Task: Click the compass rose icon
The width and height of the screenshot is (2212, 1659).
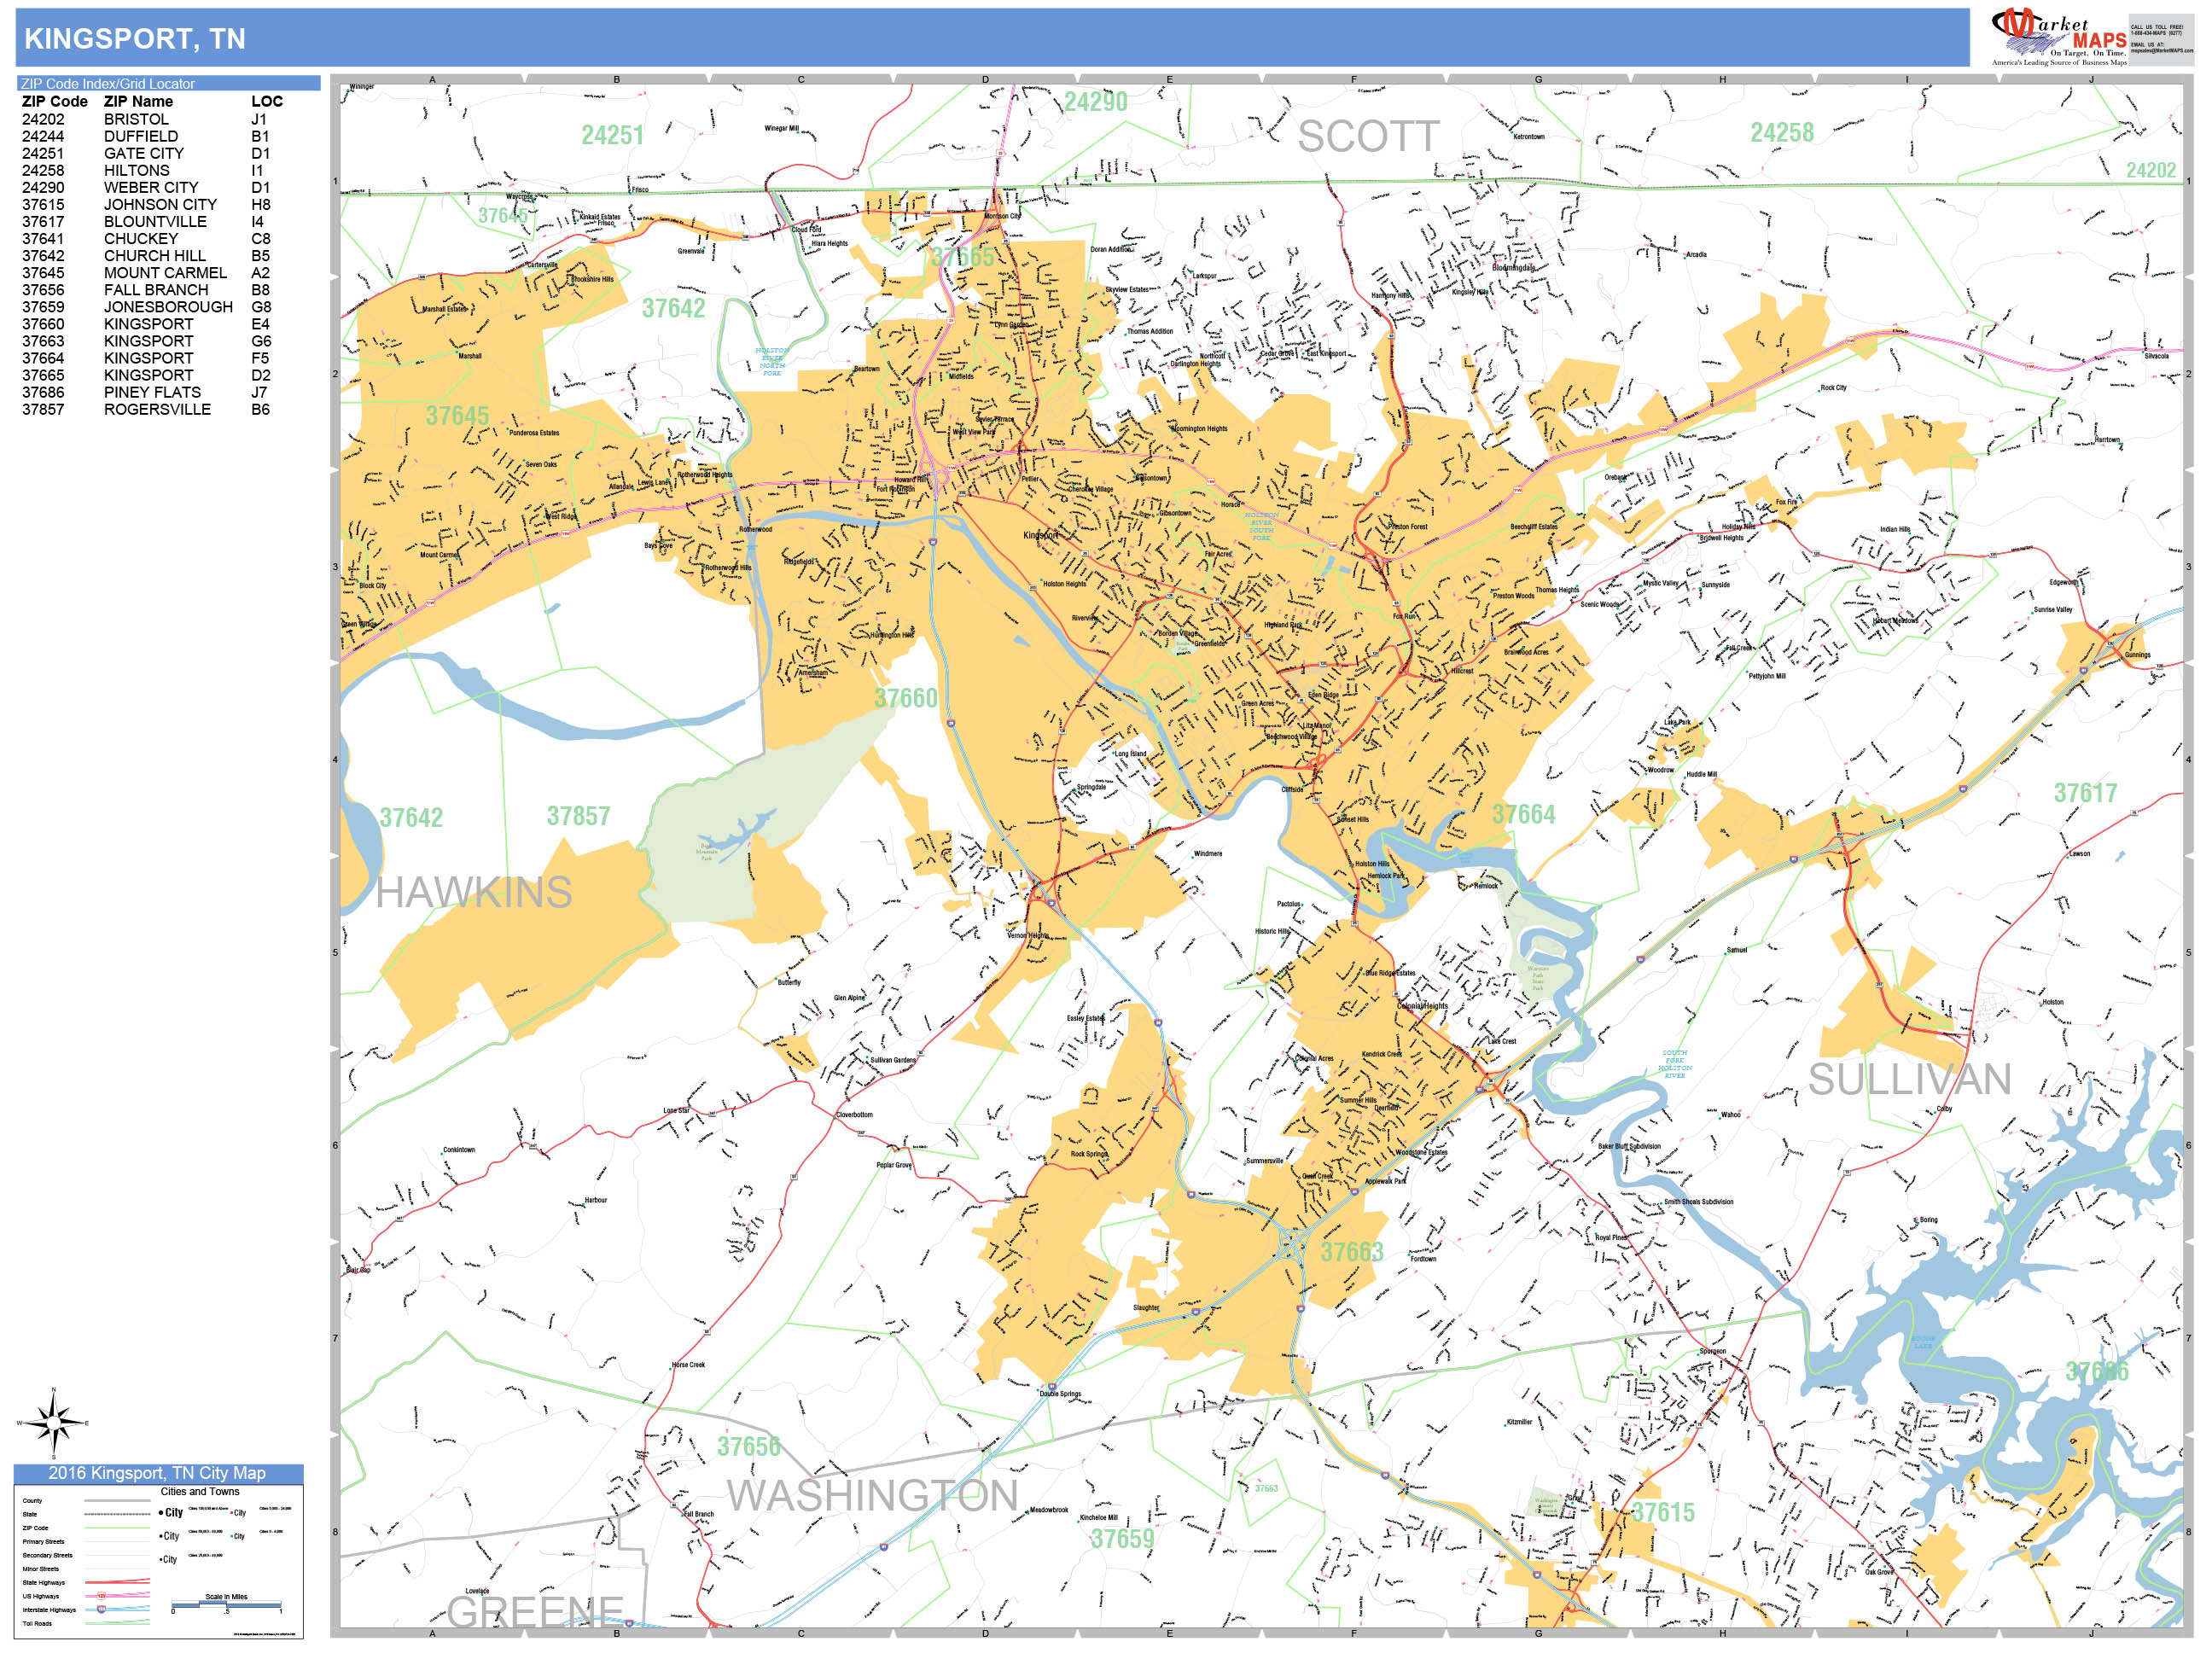Action: (53, 1423)
